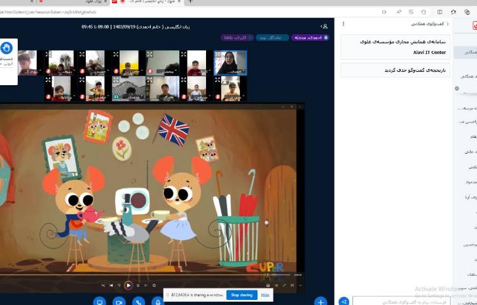Select the webcam thumbnail with the mountain backdrop
Viewport: 477px width, 305px height.
pyautogui.click(x=128, y=88)
